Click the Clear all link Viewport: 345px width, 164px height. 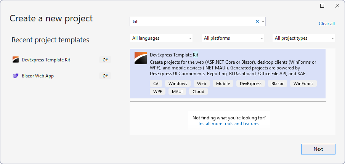326,24
